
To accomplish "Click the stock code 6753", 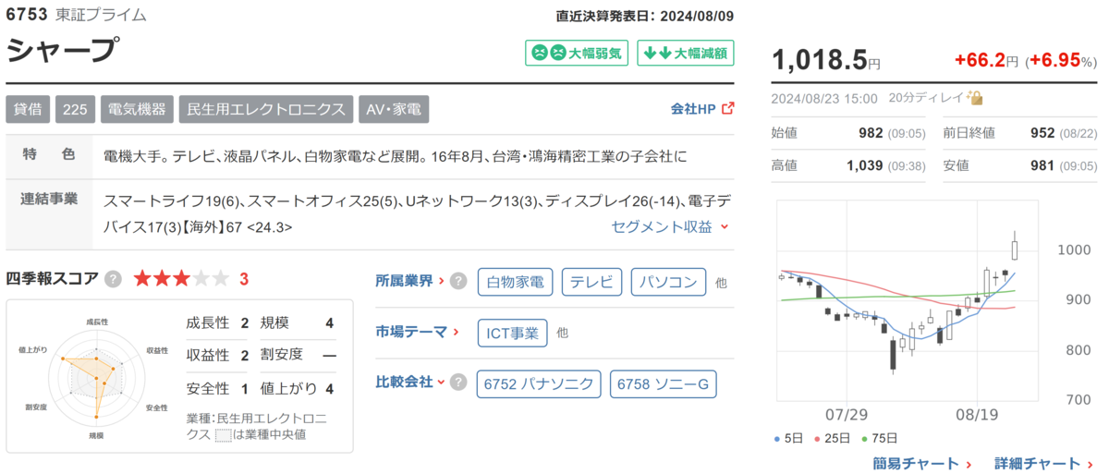I will point(28,16).
